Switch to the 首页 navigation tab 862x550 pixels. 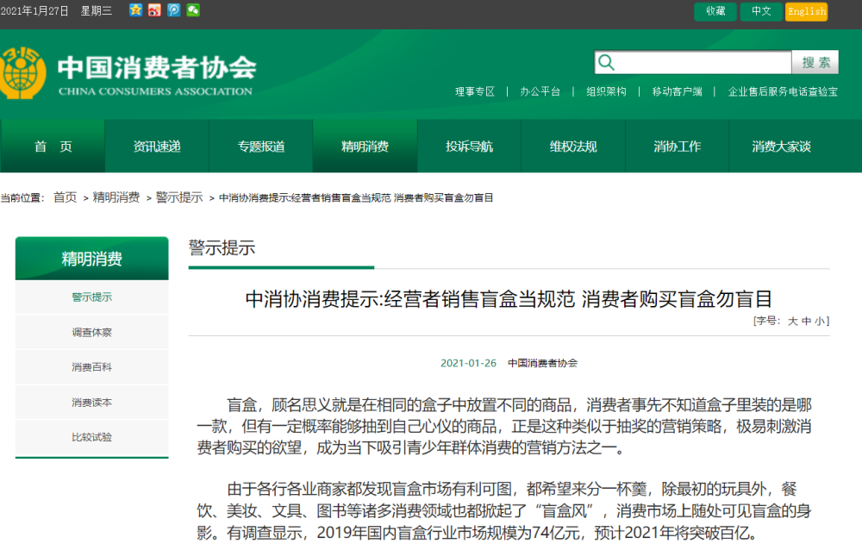tap(52, 146)
